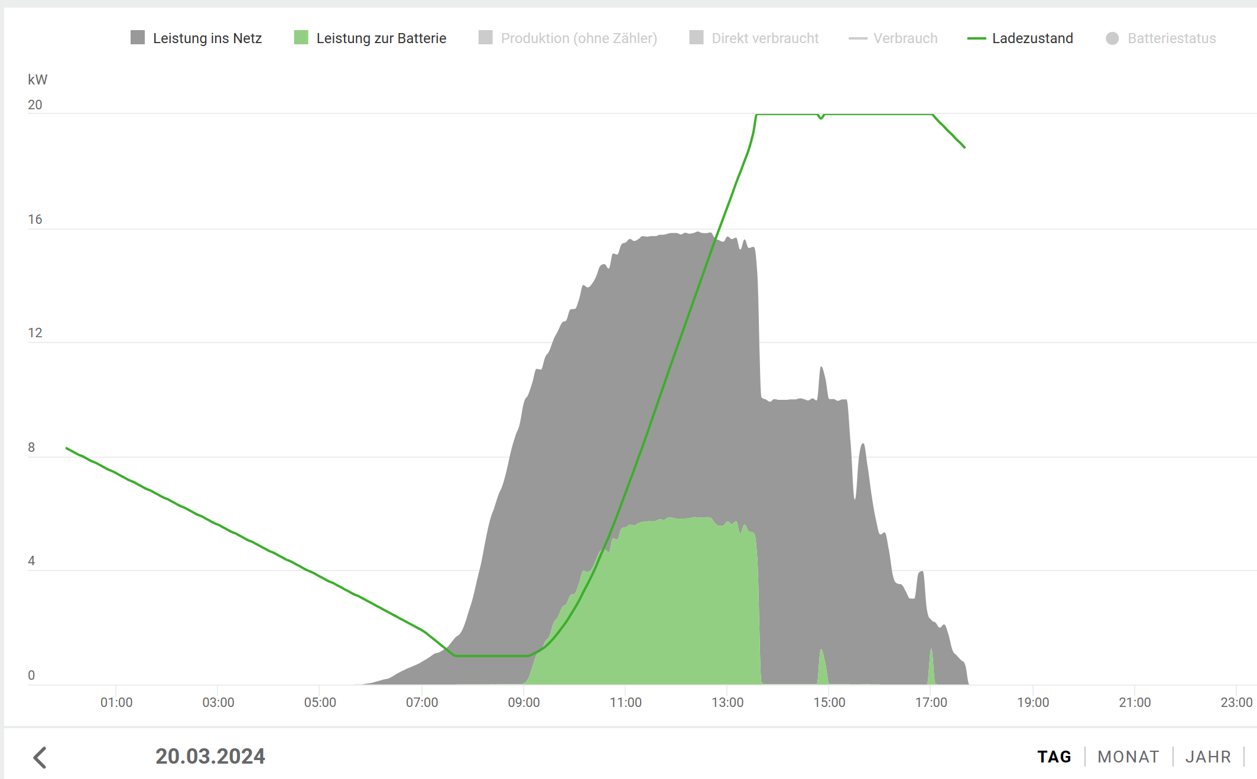Open date picker on 20.03.2024
This screenshot has width=1257, height=779.
click(210, 757)
